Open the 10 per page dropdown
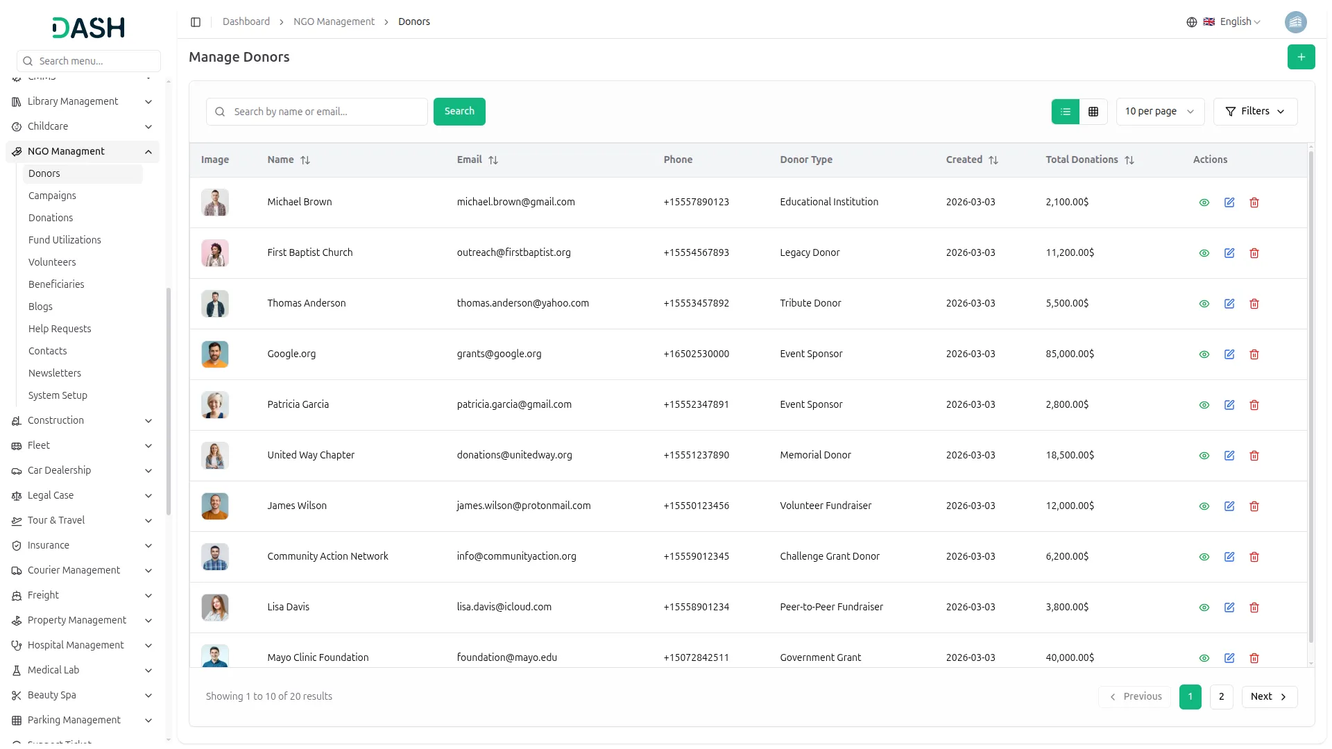The height and width of the screenshot is (749, 1332). pos(1159,112)
